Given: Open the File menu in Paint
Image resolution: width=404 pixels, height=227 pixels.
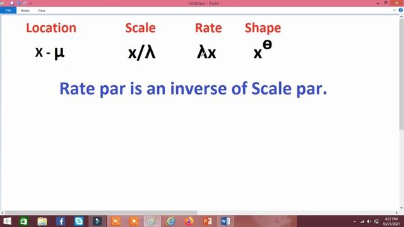Looking at the screenshot, I should click(8, 11).
